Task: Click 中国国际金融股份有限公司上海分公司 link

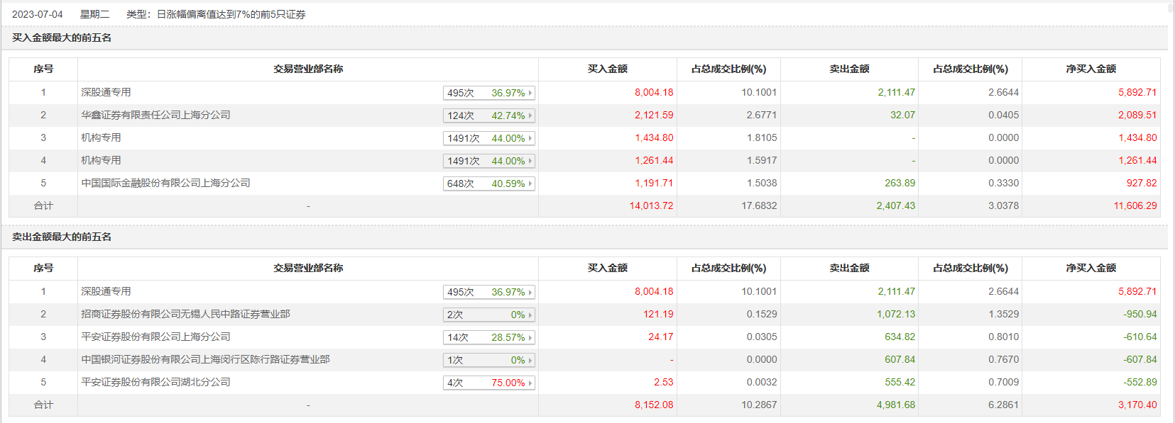Action: tap(165, 183)
